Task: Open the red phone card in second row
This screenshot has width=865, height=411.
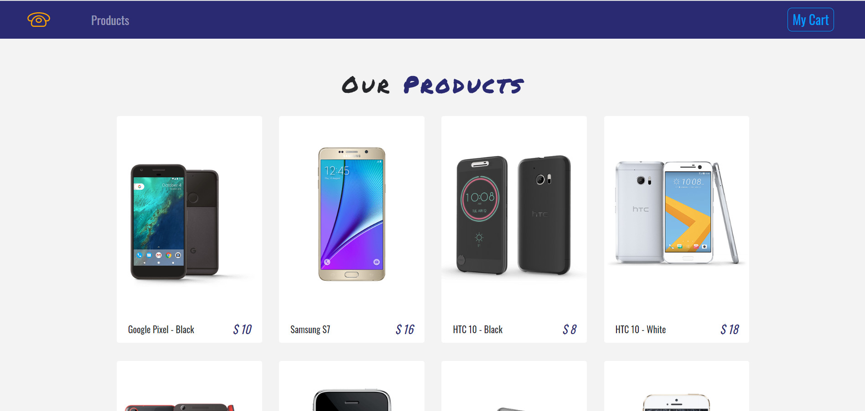Action: [x=189, y=386]
